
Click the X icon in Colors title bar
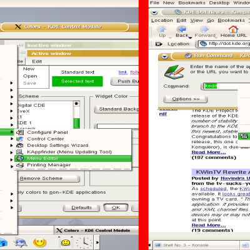click(x=18, y=27)
